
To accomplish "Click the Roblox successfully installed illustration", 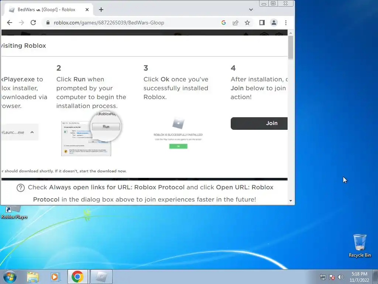I will (178, 133).
